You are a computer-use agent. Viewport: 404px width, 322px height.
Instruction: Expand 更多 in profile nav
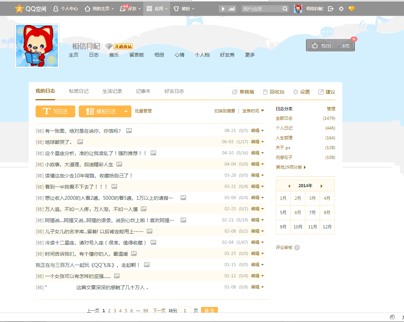pyautogui.click(x=250, y=55)
